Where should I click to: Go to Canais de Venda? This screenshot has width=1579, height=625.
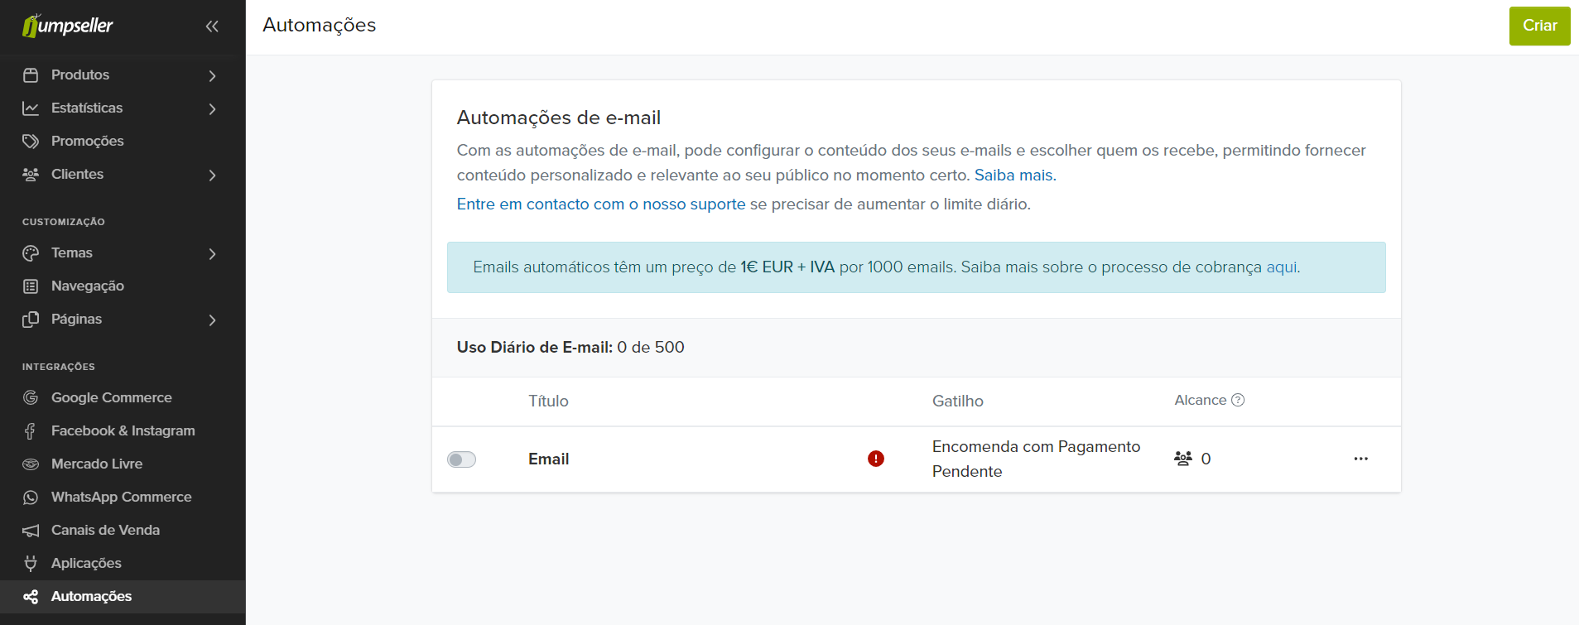click(105, 530)
